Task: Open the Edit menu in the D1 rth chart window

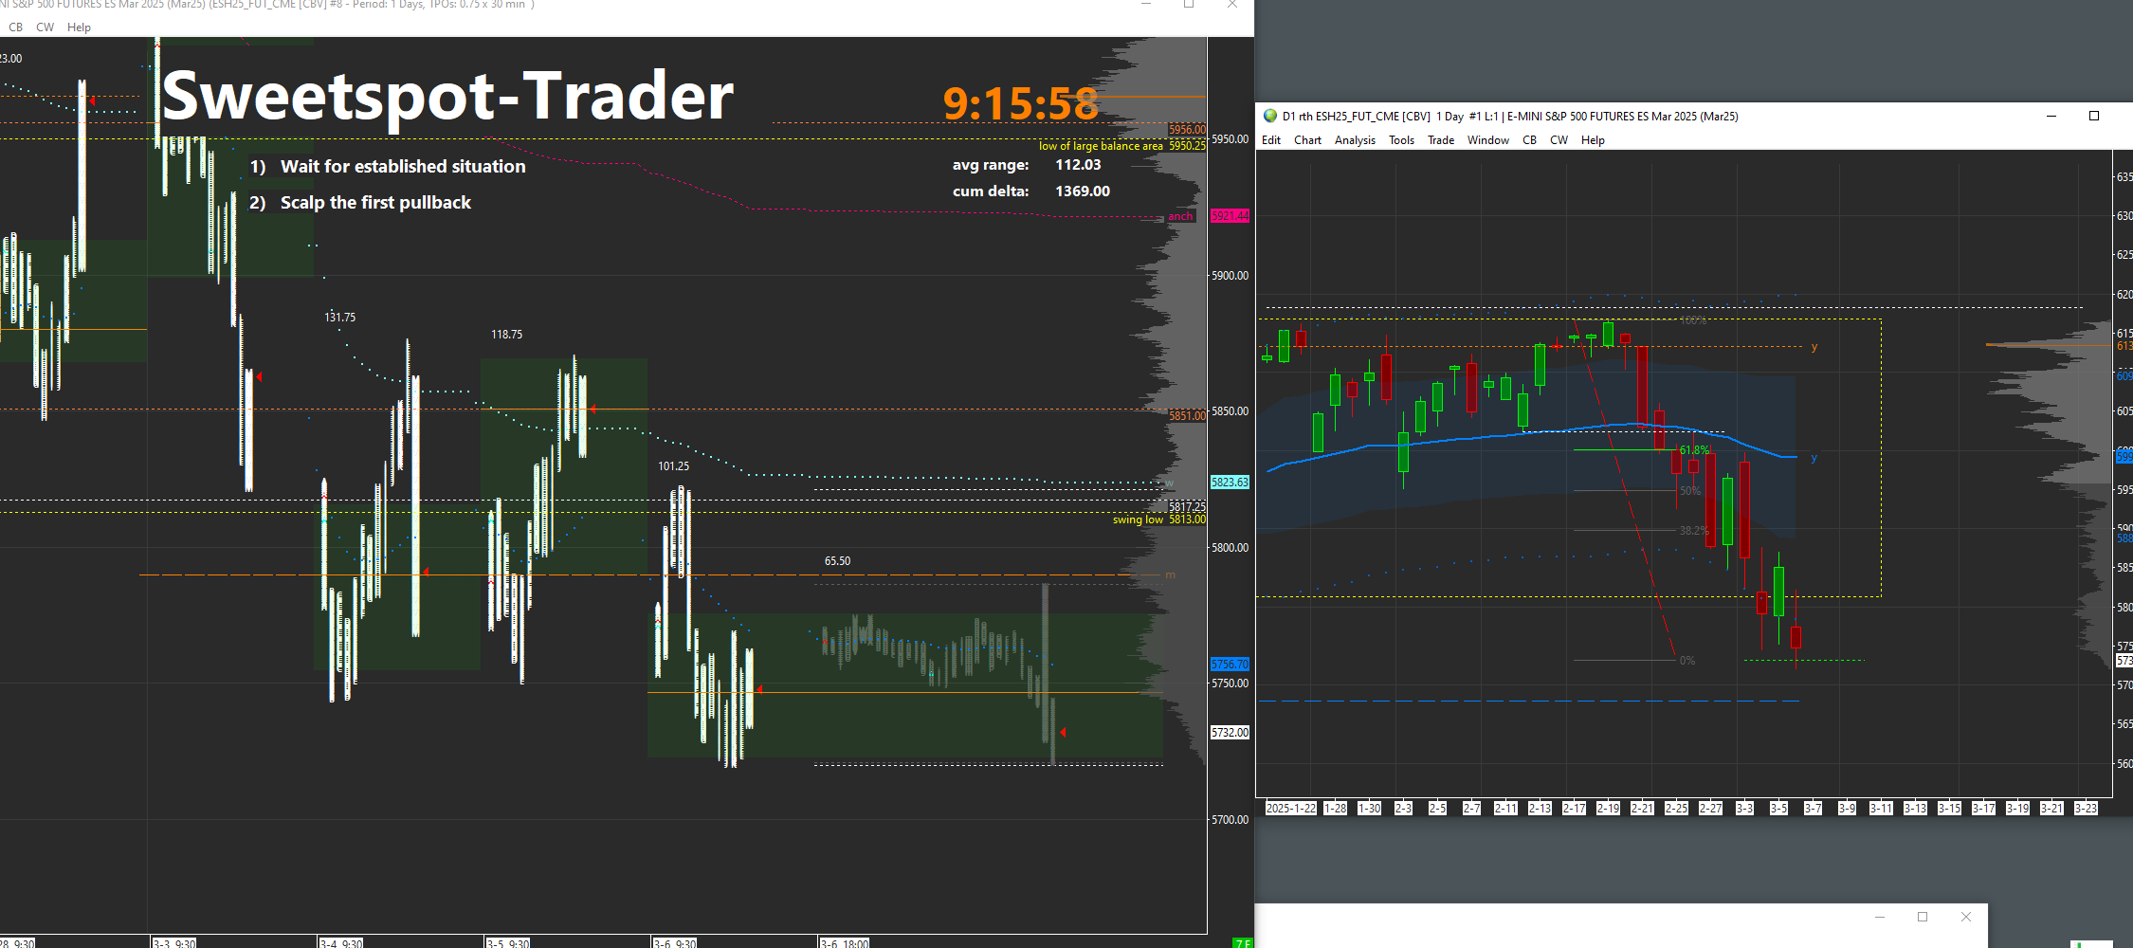Action: click(x=1271, y=140)
